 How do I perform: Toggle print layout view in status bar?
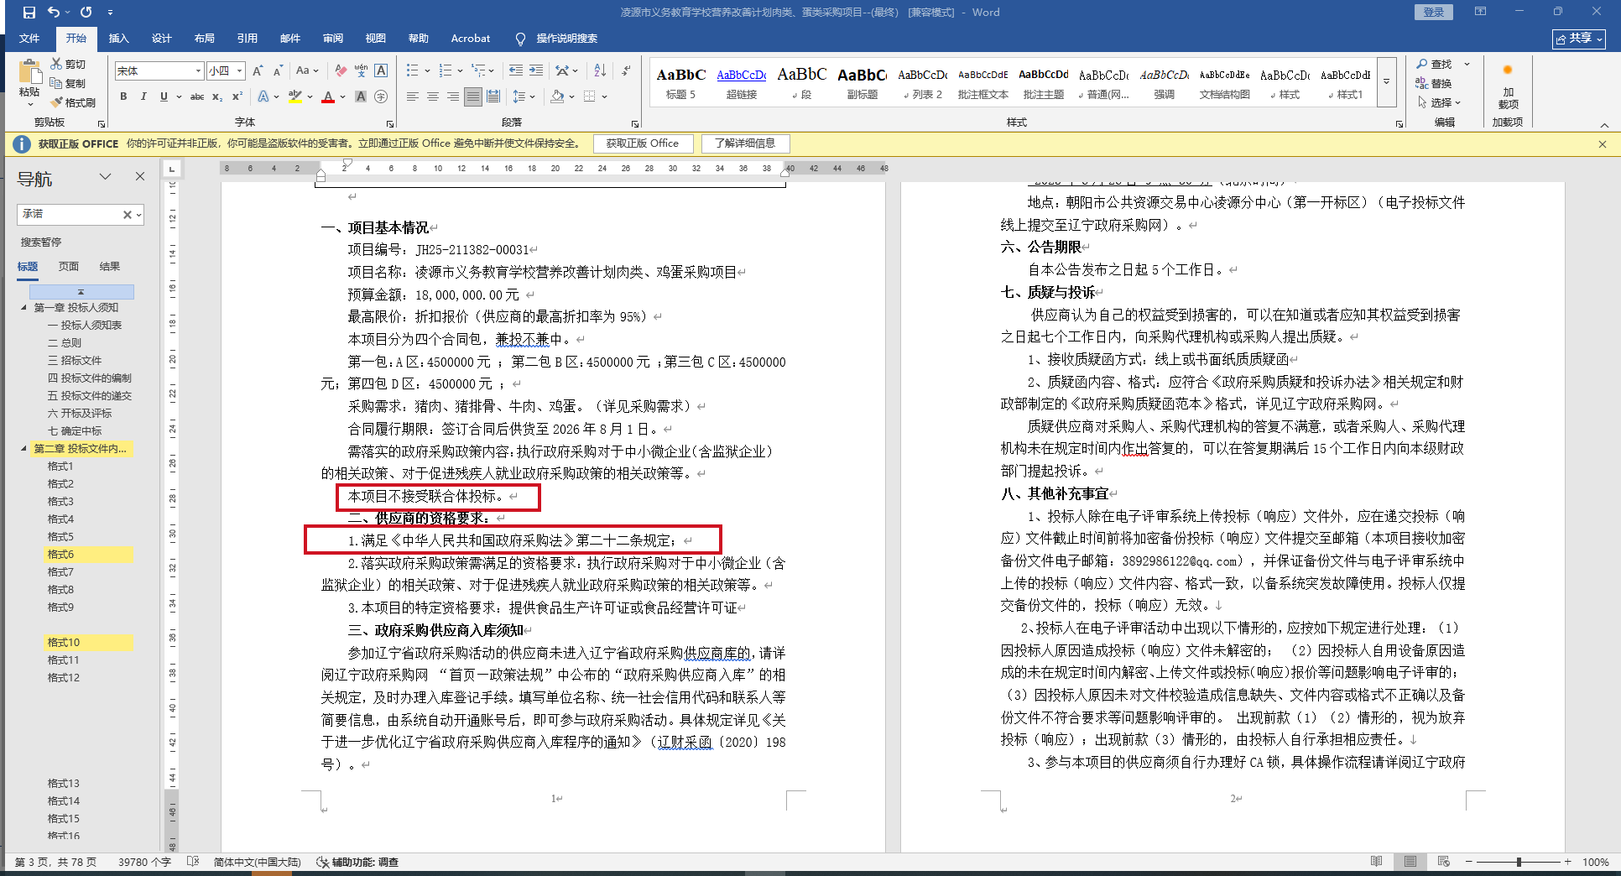coord(1410,862)
